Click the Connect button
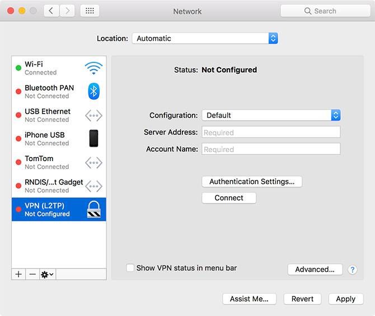 tap(229, 198)
